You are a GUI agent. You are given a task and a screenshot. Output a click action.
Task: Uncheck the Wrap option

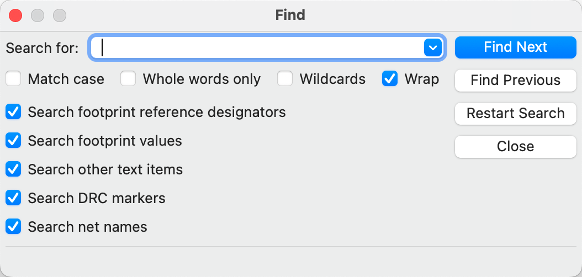(x=390, y=79)
